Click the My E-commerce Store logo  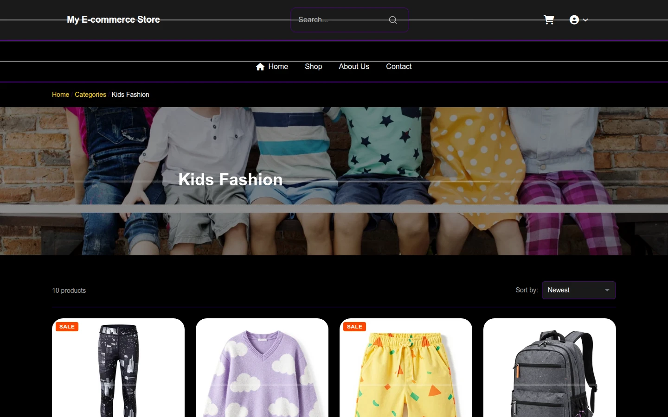113,19
